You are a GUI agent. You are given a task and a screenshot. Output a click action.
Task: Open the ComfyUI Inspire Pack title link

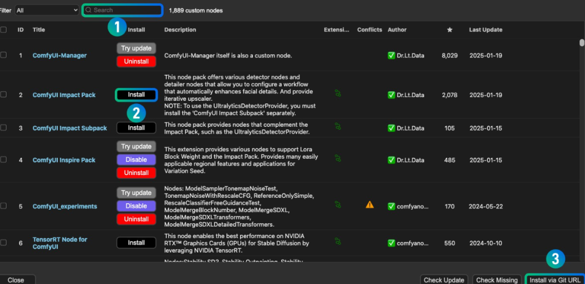tap(64, 160)
